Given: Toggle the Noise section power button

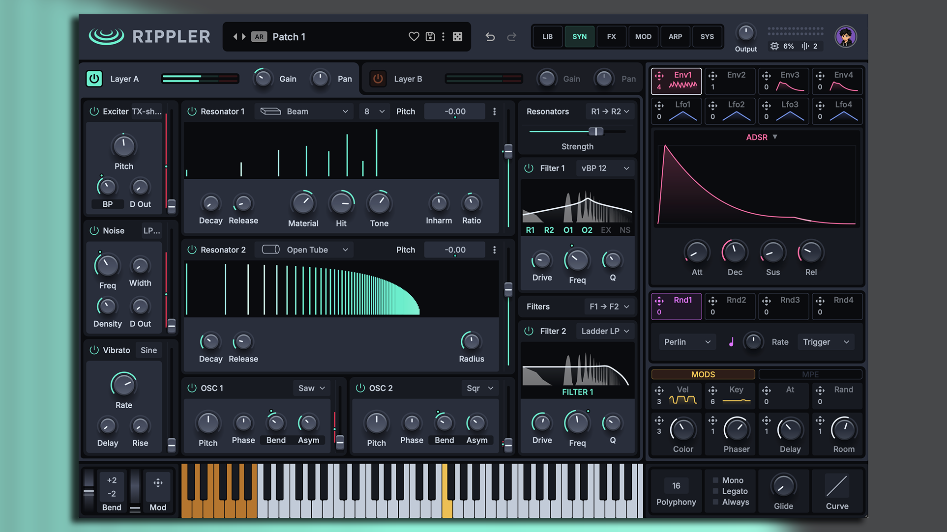Looking at the screenshot, I should (94, 230).
